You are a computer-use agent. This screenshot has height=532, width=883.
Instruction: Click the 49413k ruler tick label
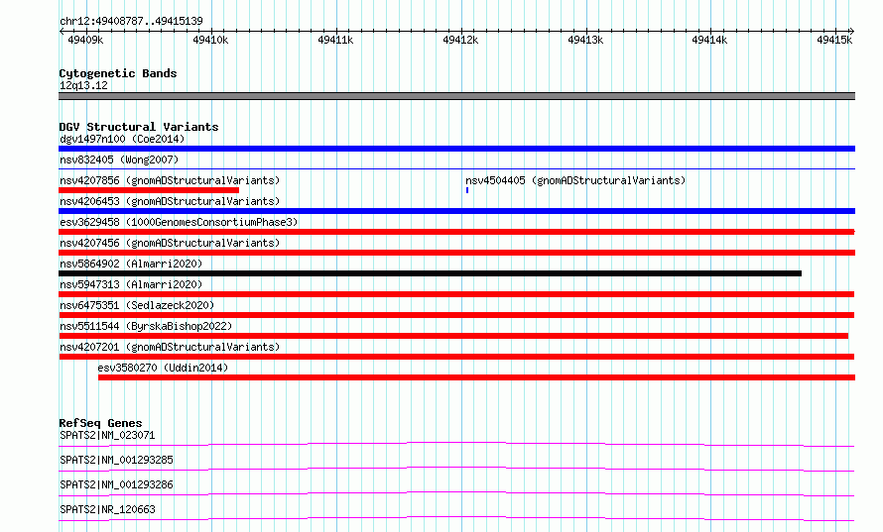click(585, 40)
